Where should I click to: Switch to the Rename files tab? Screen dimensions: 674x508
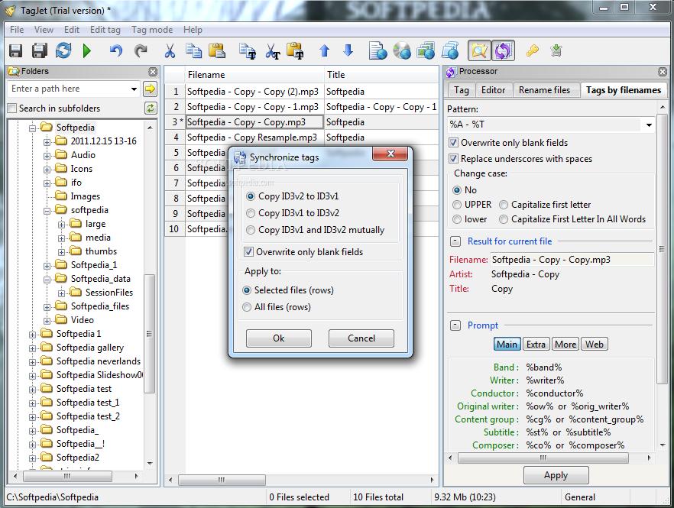(x=544, y=90)
